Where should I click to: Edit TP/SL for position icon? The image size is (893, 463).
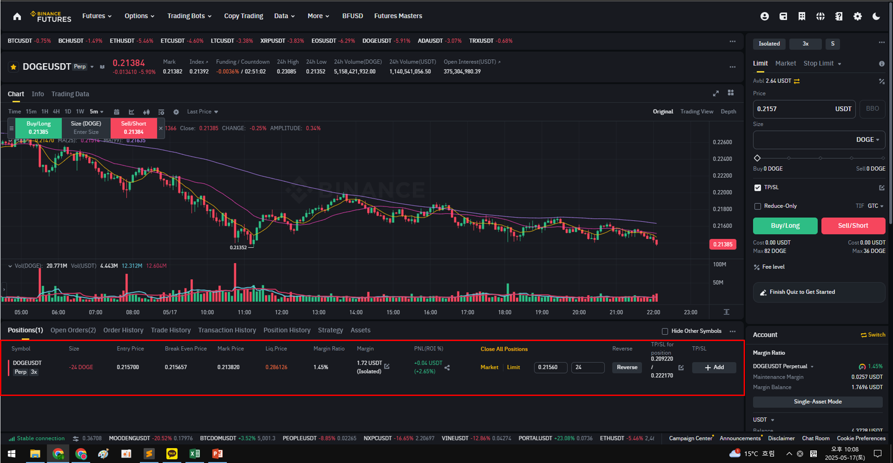click(x=681, y=368)
